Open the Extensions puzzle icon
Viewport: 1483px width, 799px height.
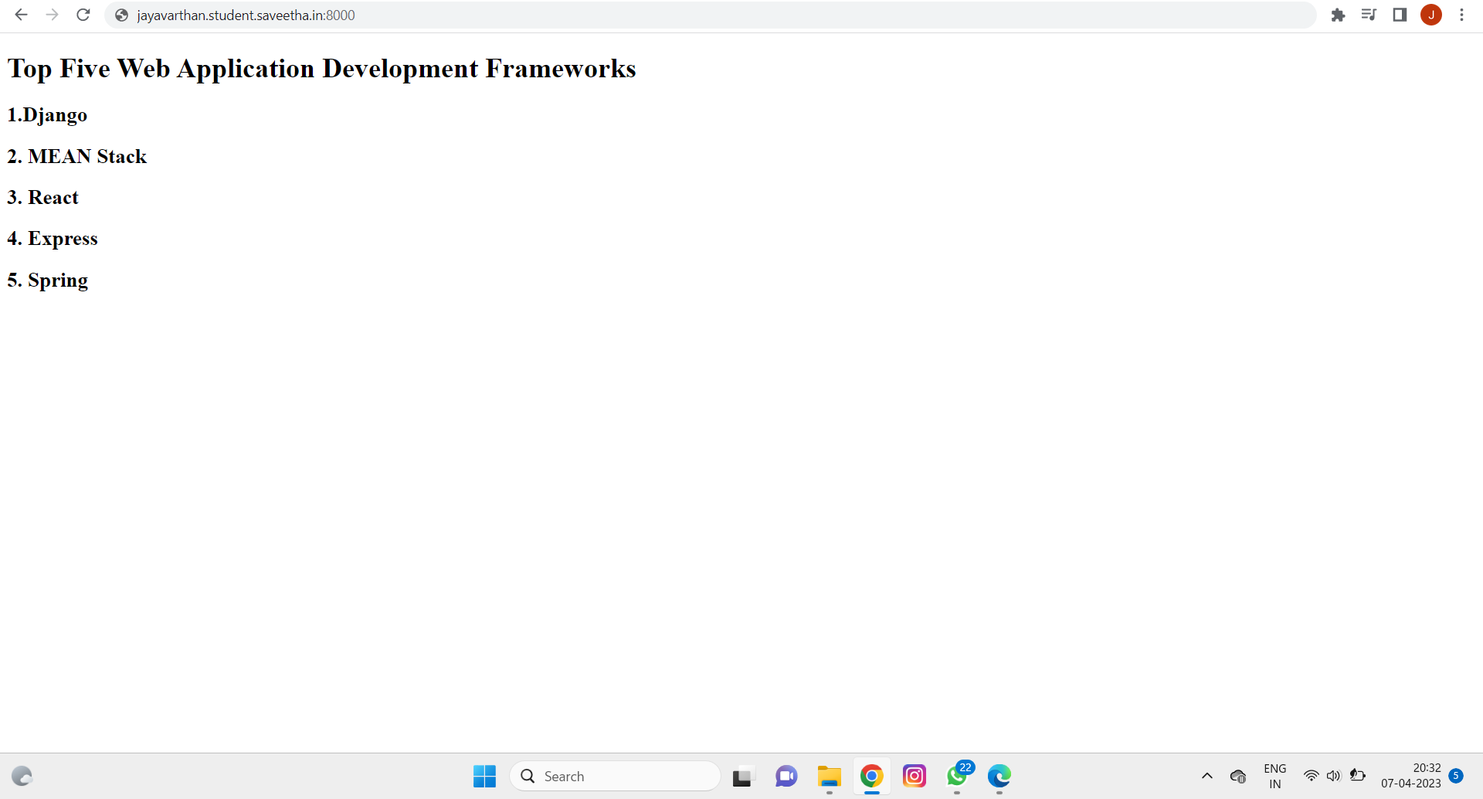tap(1338, 15)
